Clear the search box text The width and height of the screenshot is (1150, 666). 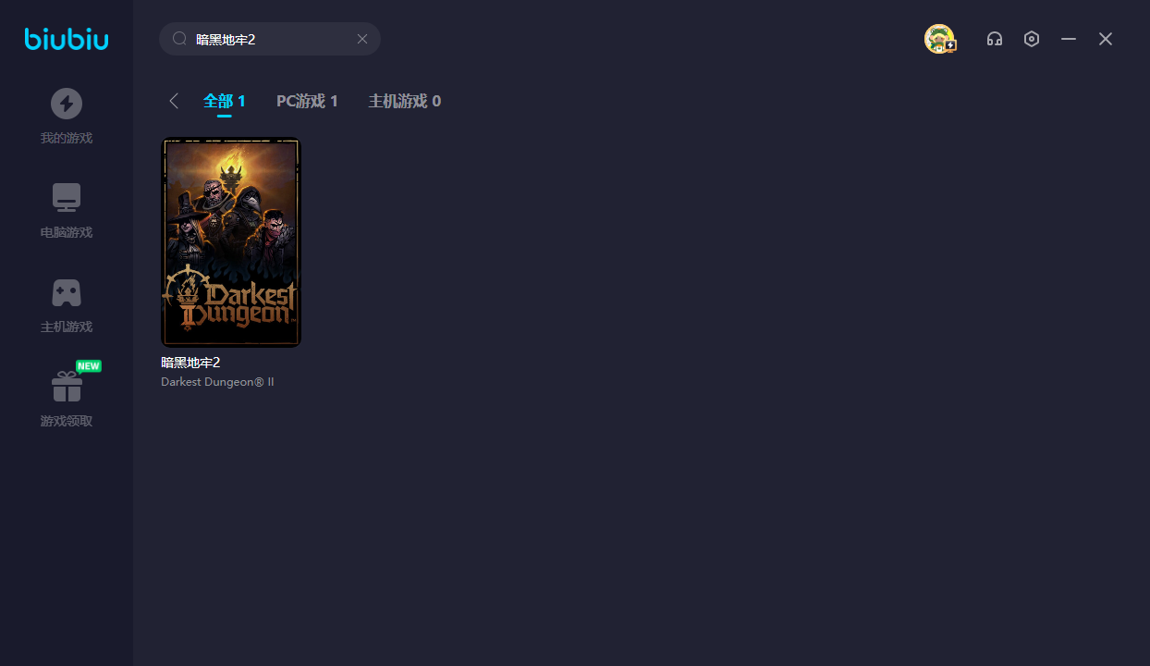tap(362, 39)
